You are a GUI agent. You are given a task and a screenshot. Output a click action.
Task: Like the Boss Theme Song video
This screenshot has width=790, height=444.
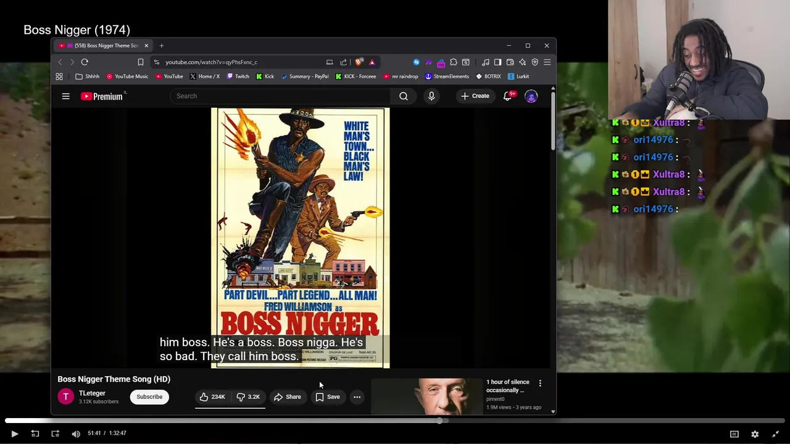[x=212, y=397]
